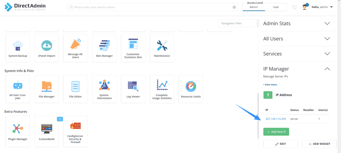This screenshot has width=341, height=153.
Task: Click the Status column header
Action: 294,110
